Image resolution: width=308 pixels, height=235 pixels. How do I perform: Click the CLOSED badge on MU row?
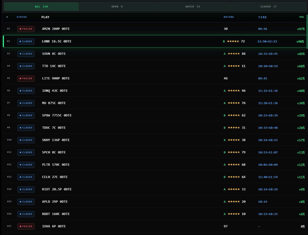(26, 103)
